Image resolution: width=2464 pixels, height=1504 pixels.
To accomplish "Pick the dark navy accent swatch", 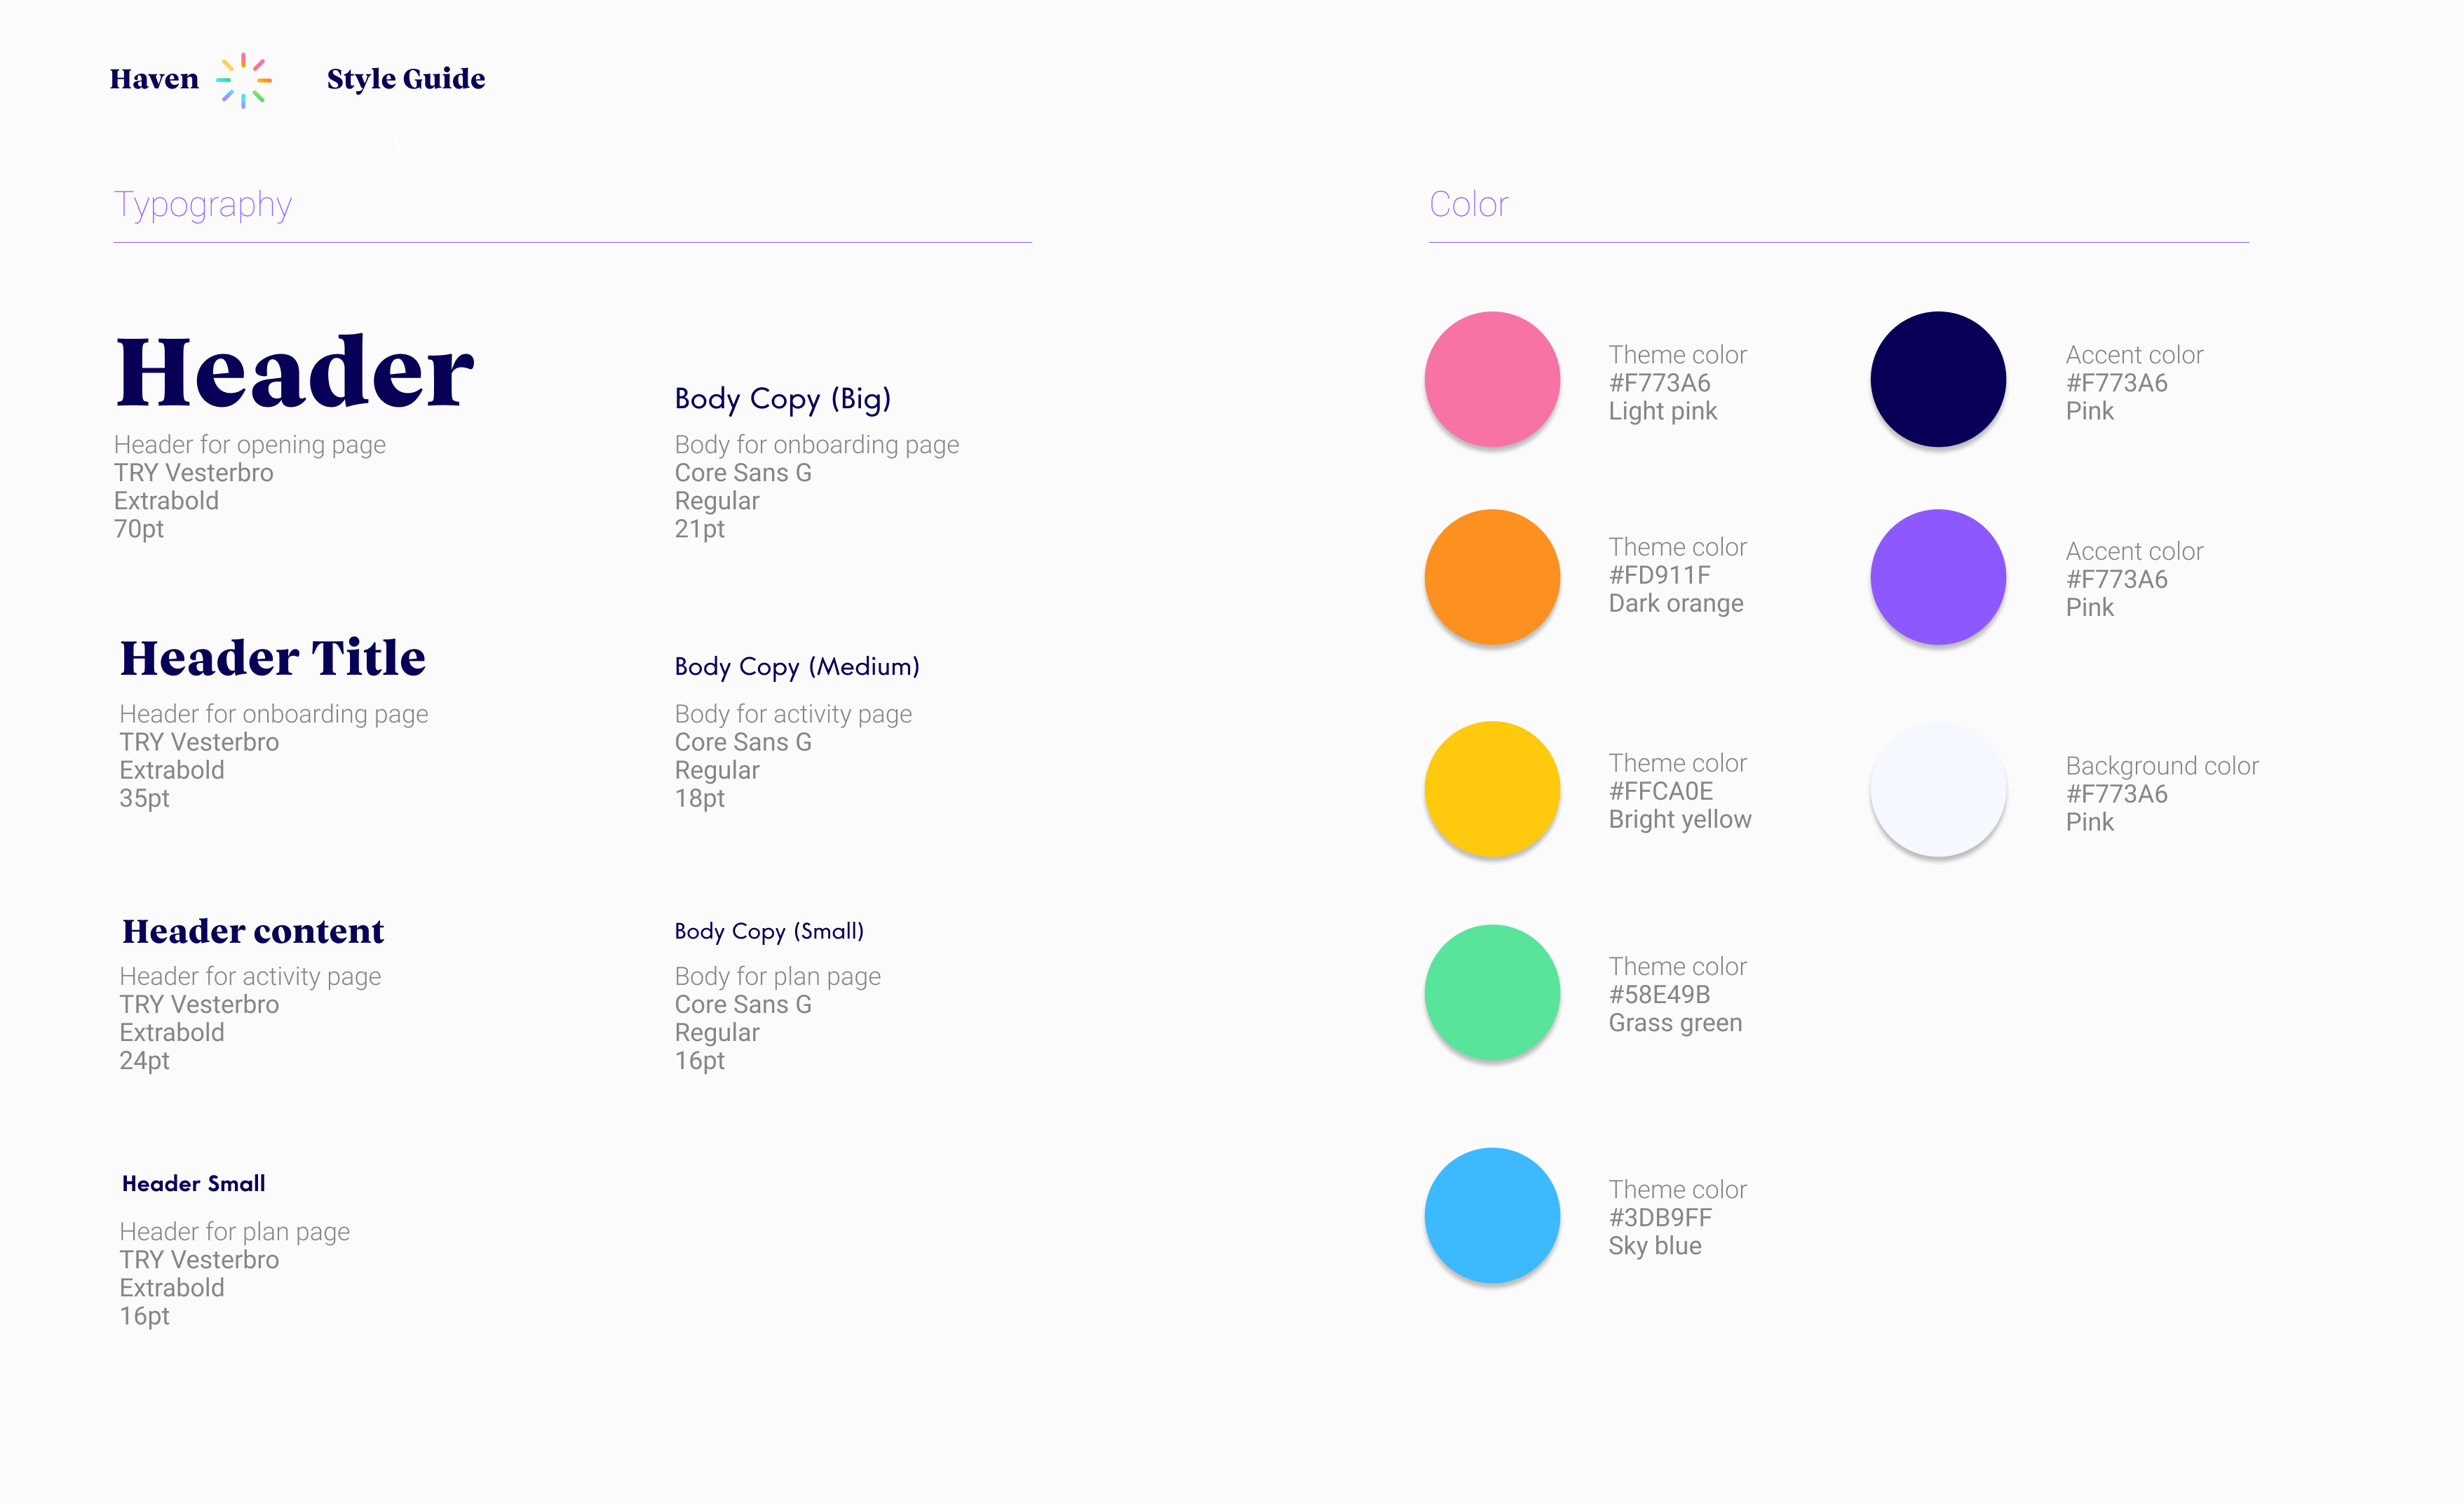I will click(1938, 380).
